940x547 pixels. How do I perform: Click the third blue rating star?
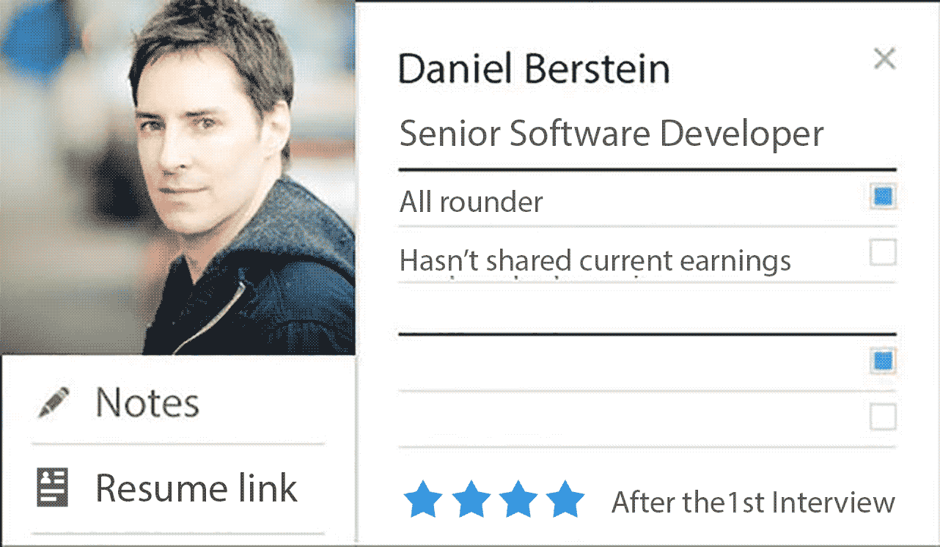(518, 502)
